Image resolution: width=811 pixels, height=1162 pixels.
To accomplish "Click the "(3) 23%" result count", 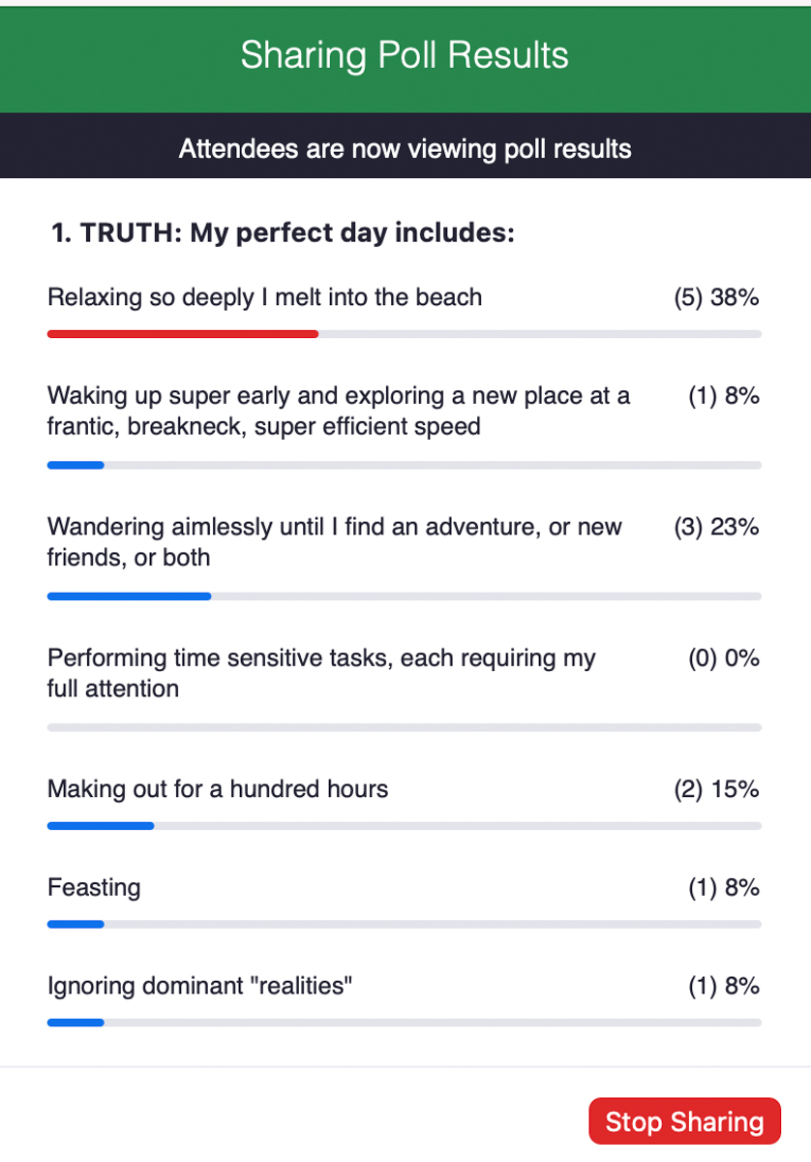I will (716, 528).
